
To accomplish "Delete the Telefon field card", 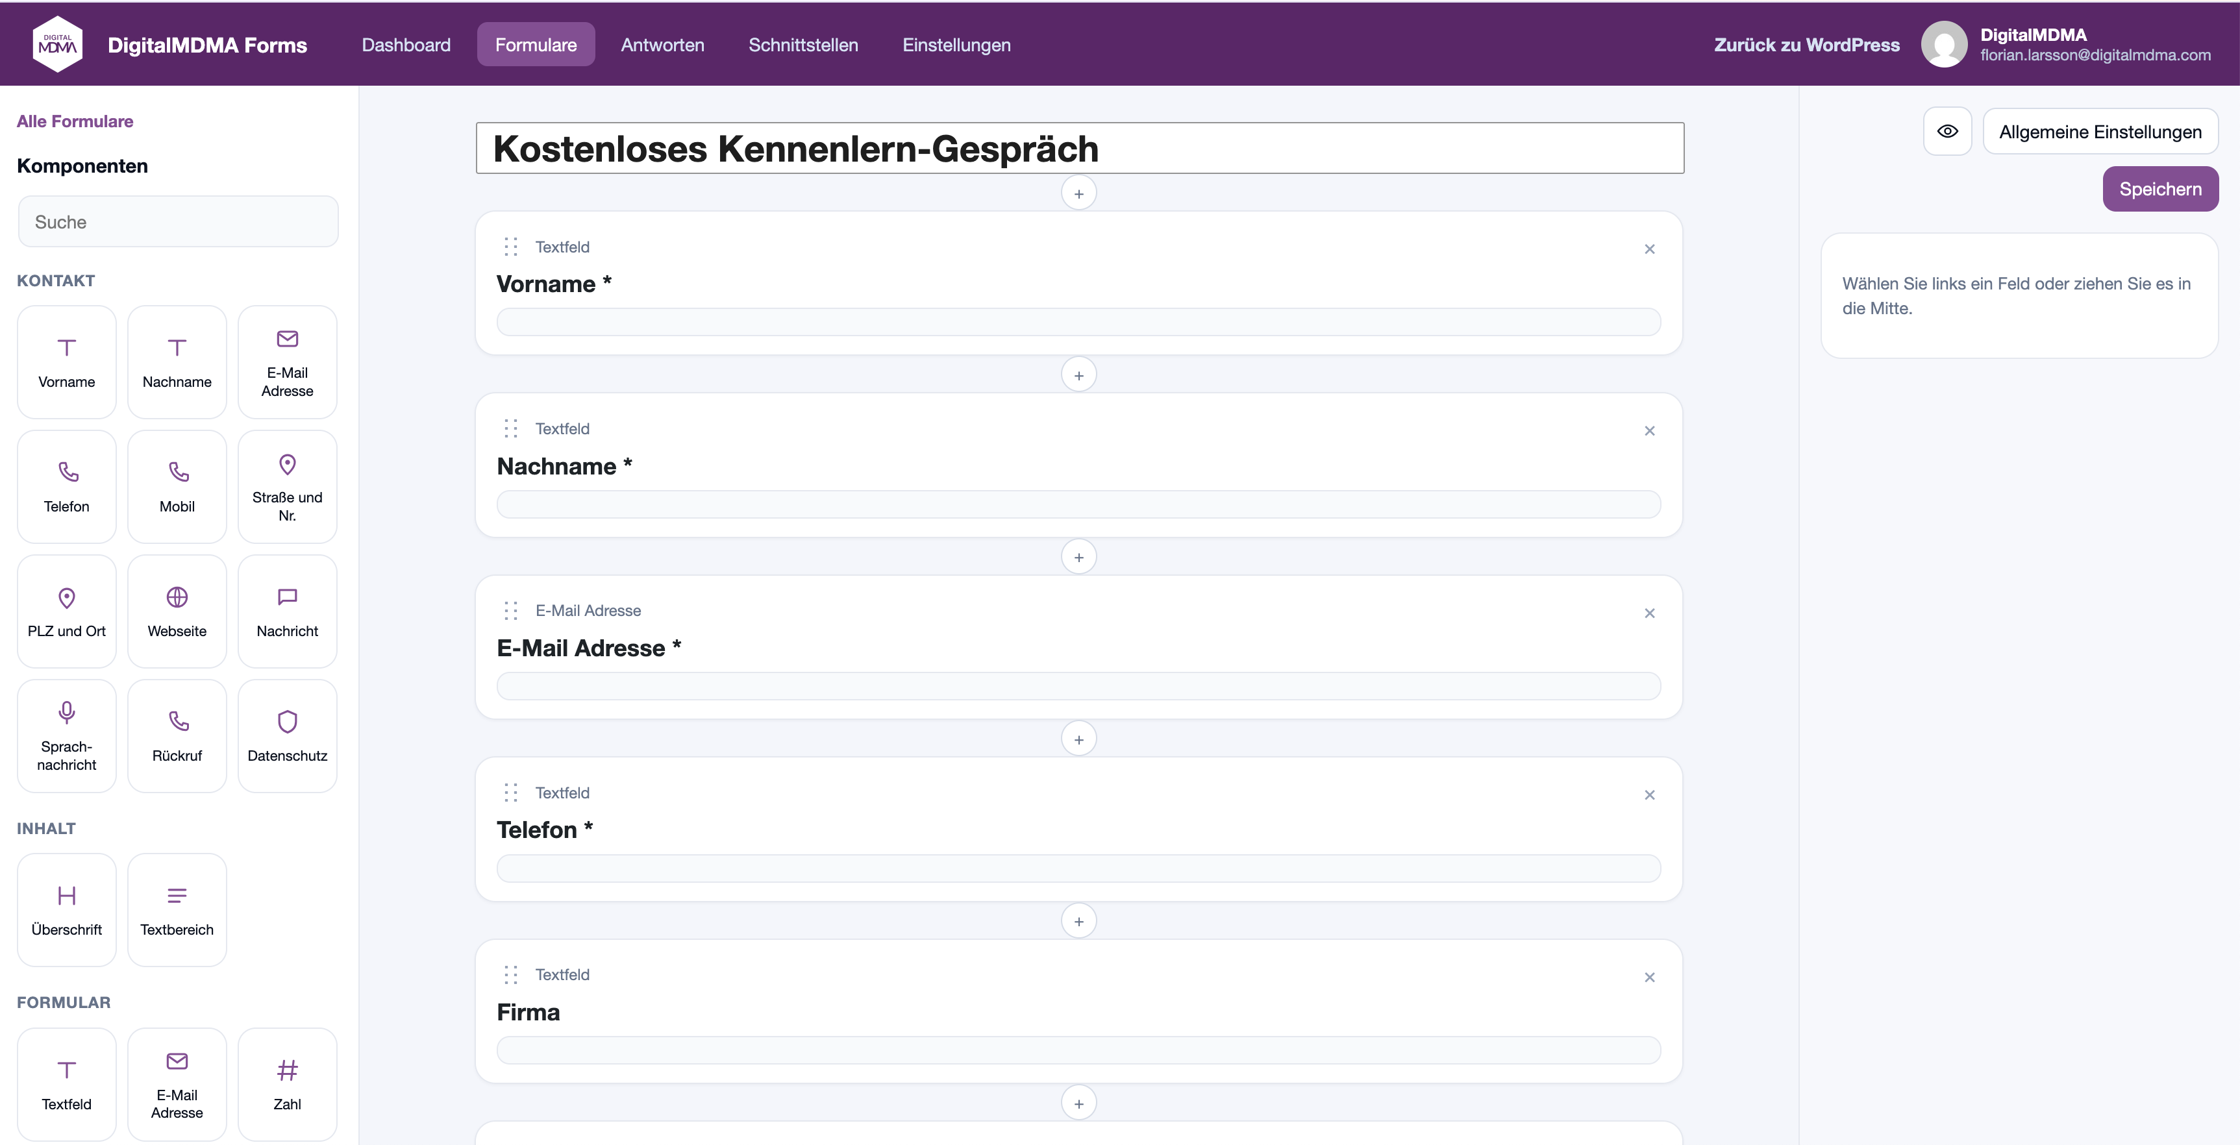I will 1649,796.
